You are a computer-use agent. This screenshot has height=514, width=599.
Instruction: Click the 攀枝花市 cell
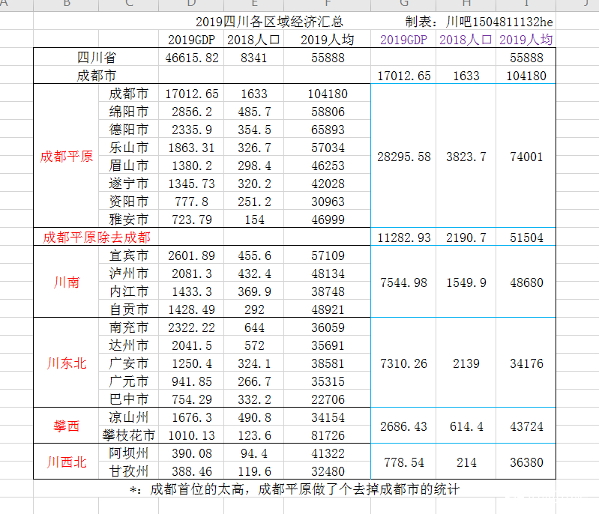click(129, 435)
